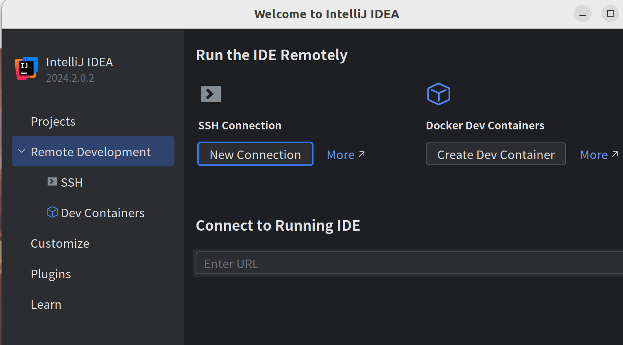Viewport: 623px width, 345px height.
Task: Click the arrow icon beside Docker's More link
Action: tap(615, 154)
